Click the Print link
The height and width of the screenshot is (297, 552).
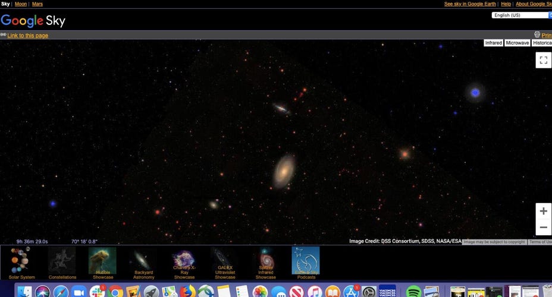point(547,36)
